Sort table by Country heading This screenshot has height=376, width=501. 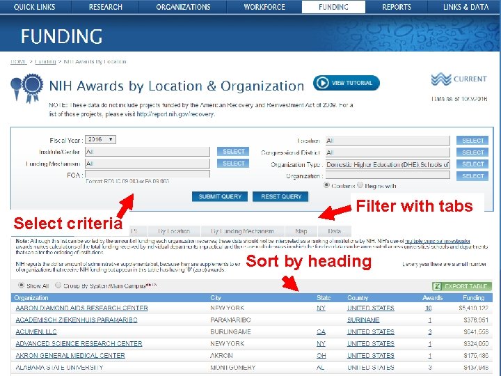click(x=358, y=298)
